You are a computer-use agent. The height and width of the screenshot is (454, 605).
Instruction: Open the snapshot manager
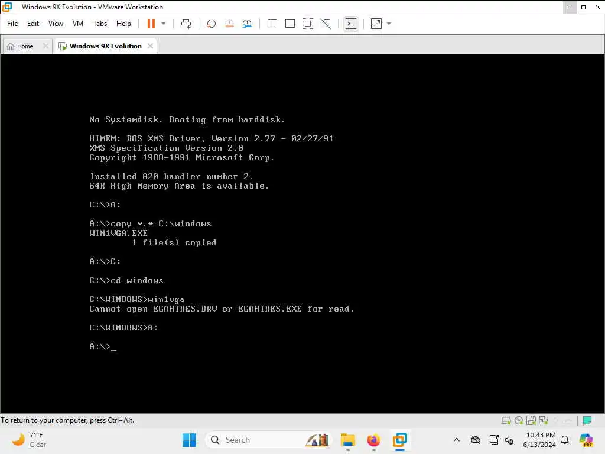point(247,24)
